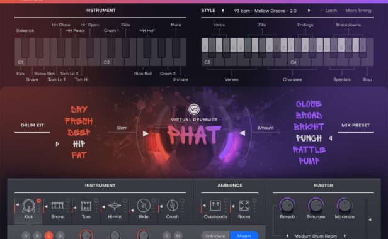The image size is (388, 239).
Task: Choose the CLOSE mix preset
Action: (309, 104)
